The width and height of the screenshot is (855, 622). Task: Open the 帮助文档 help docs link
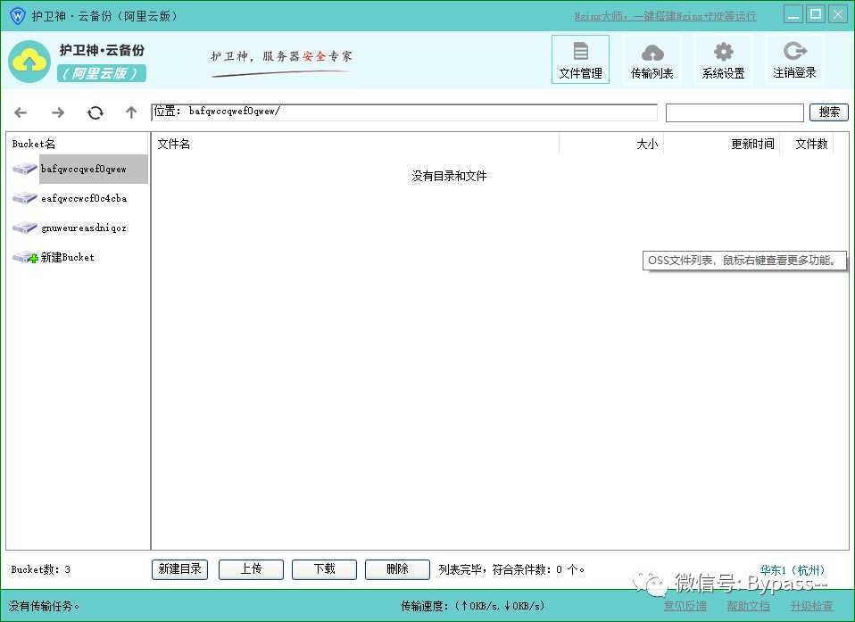pos(748,606)
